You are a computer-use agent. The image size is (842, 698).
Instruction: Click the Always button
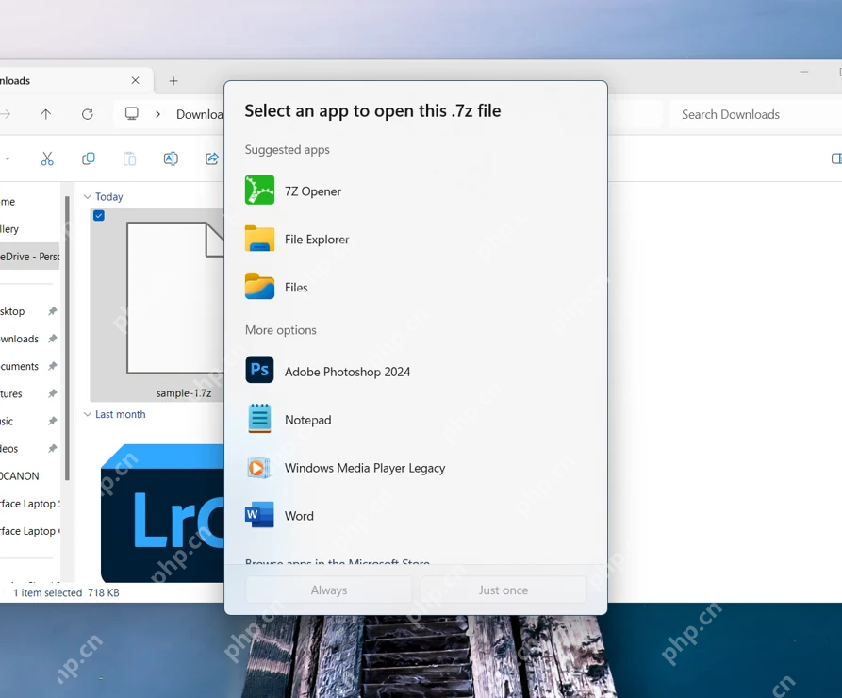pyautogui.click(x=329, y=590)
